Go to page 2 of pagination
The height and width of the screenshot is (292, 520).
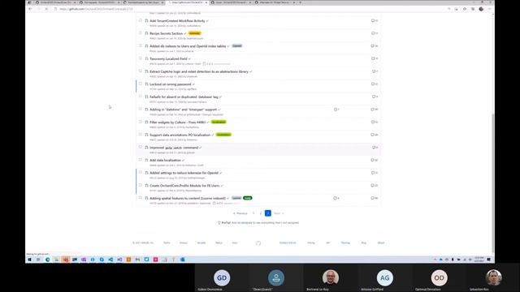coord(261,213)
